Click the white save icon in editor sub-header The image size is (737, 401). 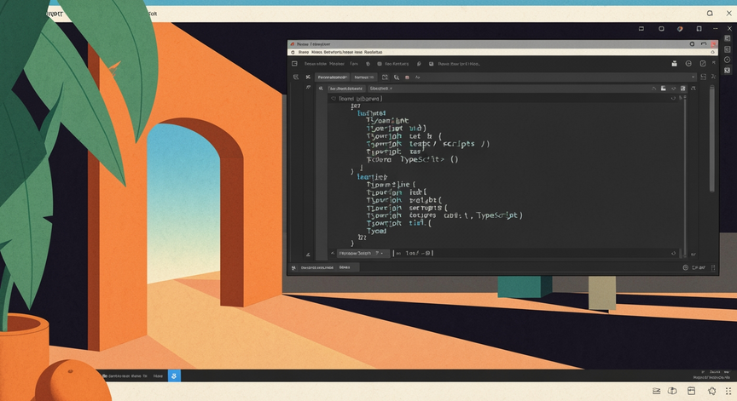(x=664, y=89)
